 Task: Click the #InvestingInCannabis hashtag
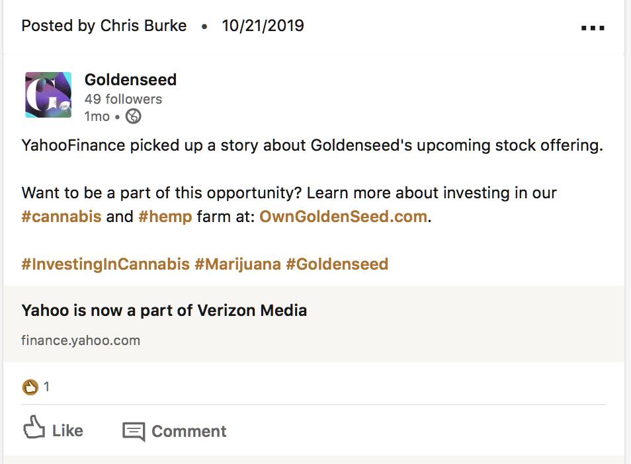coord(106,264)
